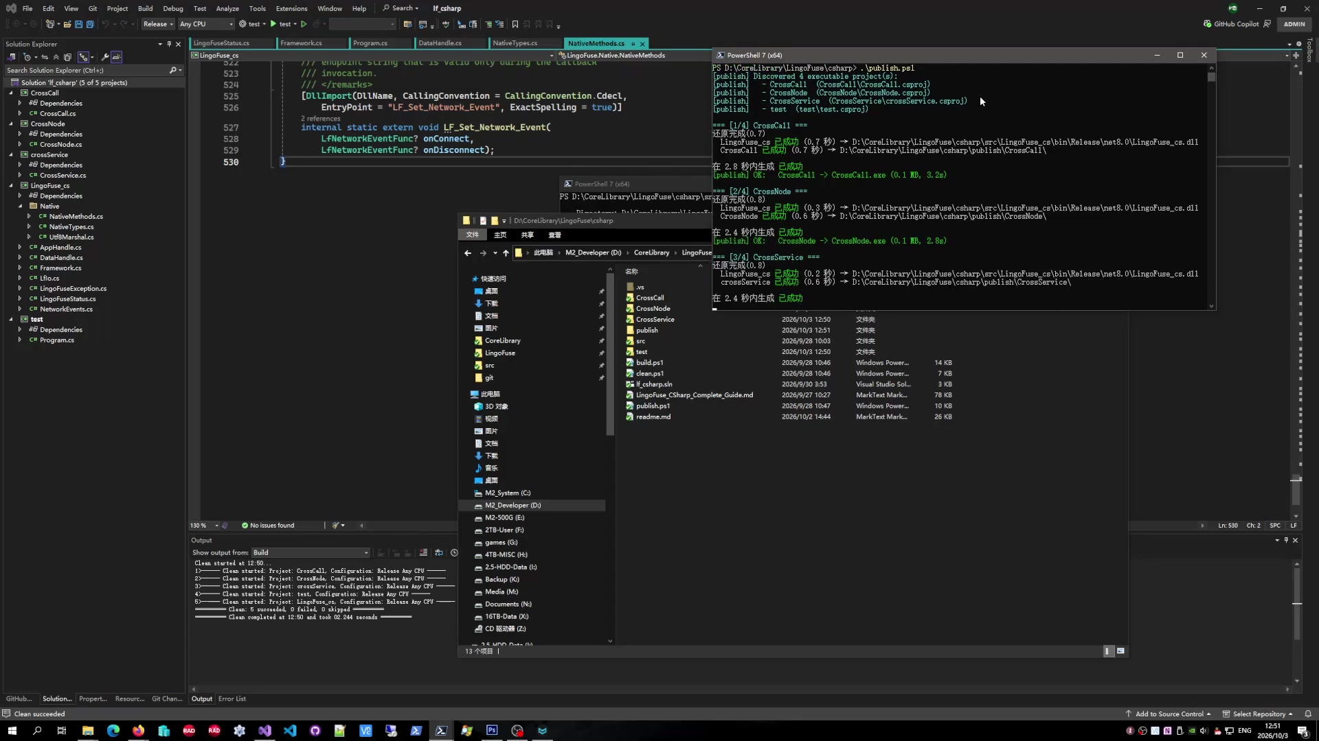Toggle pin on NativeMethods.cs tab
This screenshot has width=1319, height=741.
633,43
